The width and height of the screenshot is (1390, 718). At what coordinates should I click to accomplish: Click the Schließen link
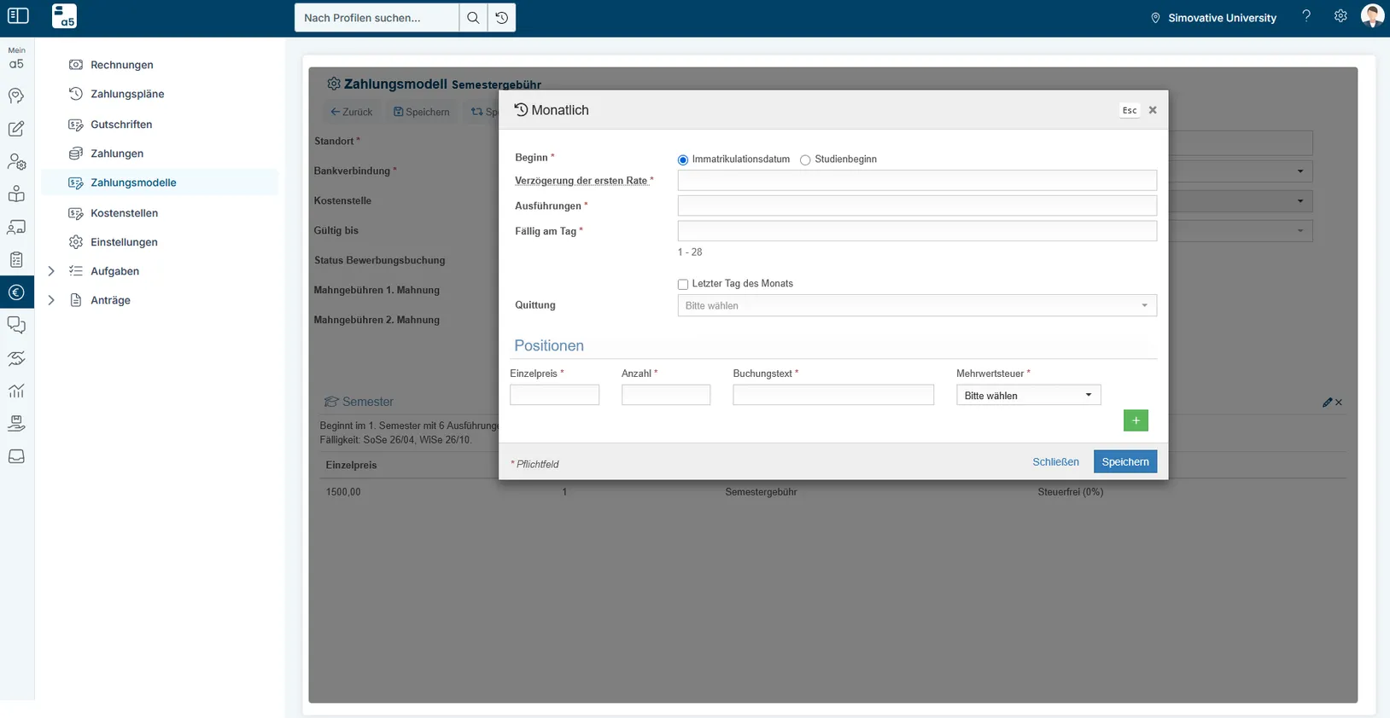[1055, 461]
